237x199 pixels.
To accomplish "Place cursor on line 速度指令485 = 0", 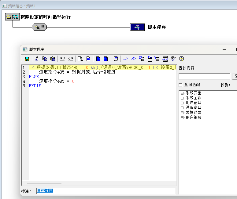I will point(57,81).
